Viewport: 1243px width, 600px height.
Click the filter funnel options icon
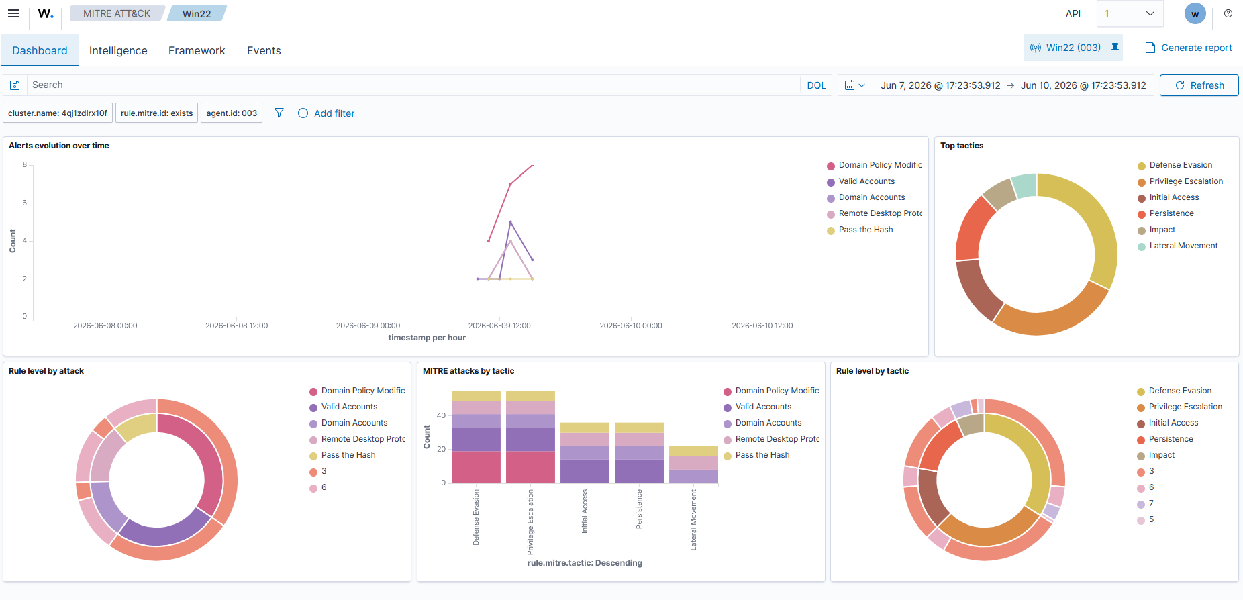coord(279,113)
